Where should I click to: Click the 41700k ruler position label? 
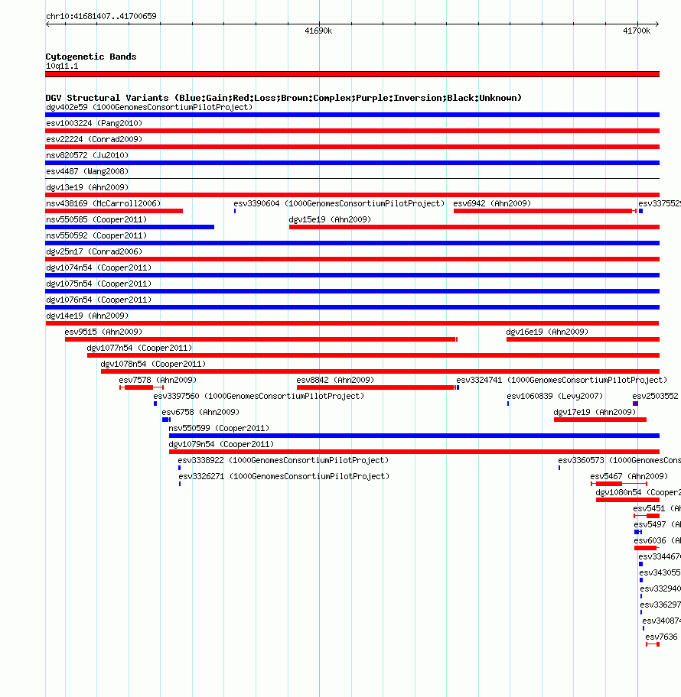637,31
